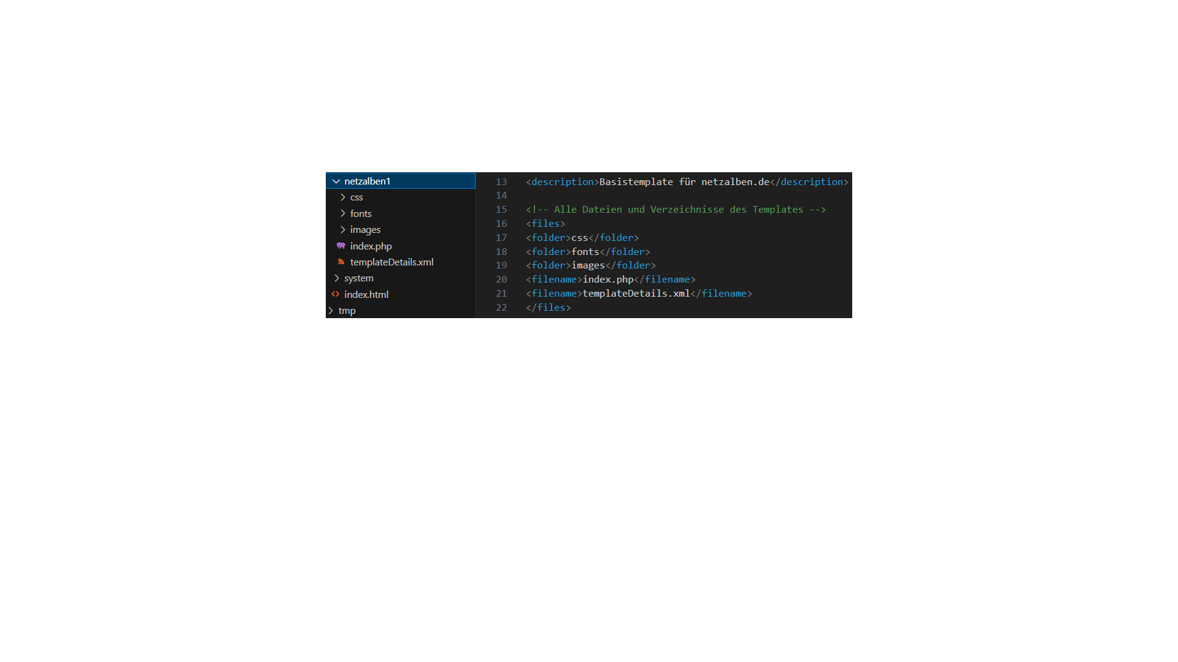This screenshot has height=662, width=1178.
Task: Click the HTML brackets icon beside index.html
Action: coord(336,294)
